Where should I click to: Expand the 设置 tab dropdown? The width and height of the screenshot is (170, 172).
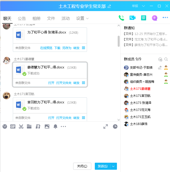click(87, 18)
